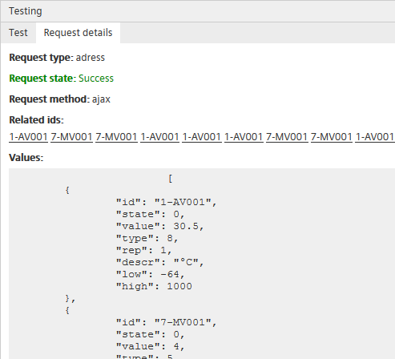395x359 pixels.
Task: Click the "value": 30.5 line in JSON
Action: pyautogui.click(x=160, y=226)
